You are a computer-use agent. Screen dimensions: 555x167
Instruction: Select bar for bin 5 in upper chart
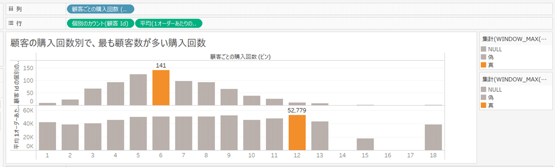pos(138,89)
